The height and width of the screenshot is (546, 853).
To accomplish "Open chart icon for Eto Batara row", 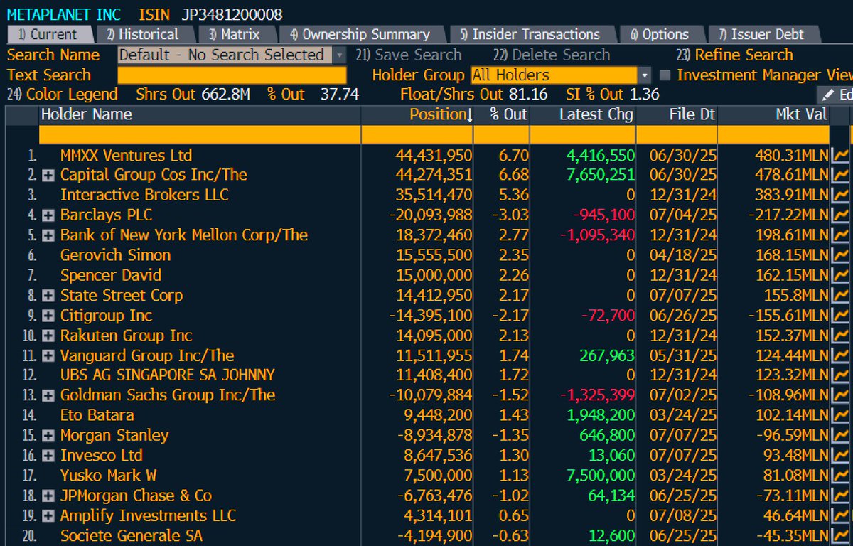I will point(839,415).
